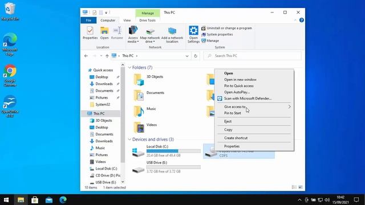Click Manage in System group
The width and height of the screenshot is (365, 205).
[210, 40]
